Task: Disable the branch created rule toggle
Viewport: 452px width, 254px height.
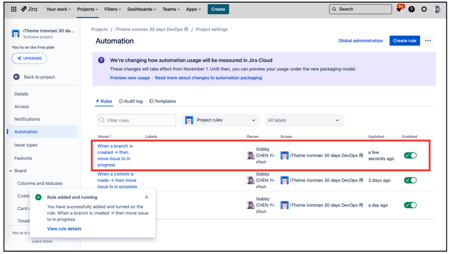Action: pos(410,156)
